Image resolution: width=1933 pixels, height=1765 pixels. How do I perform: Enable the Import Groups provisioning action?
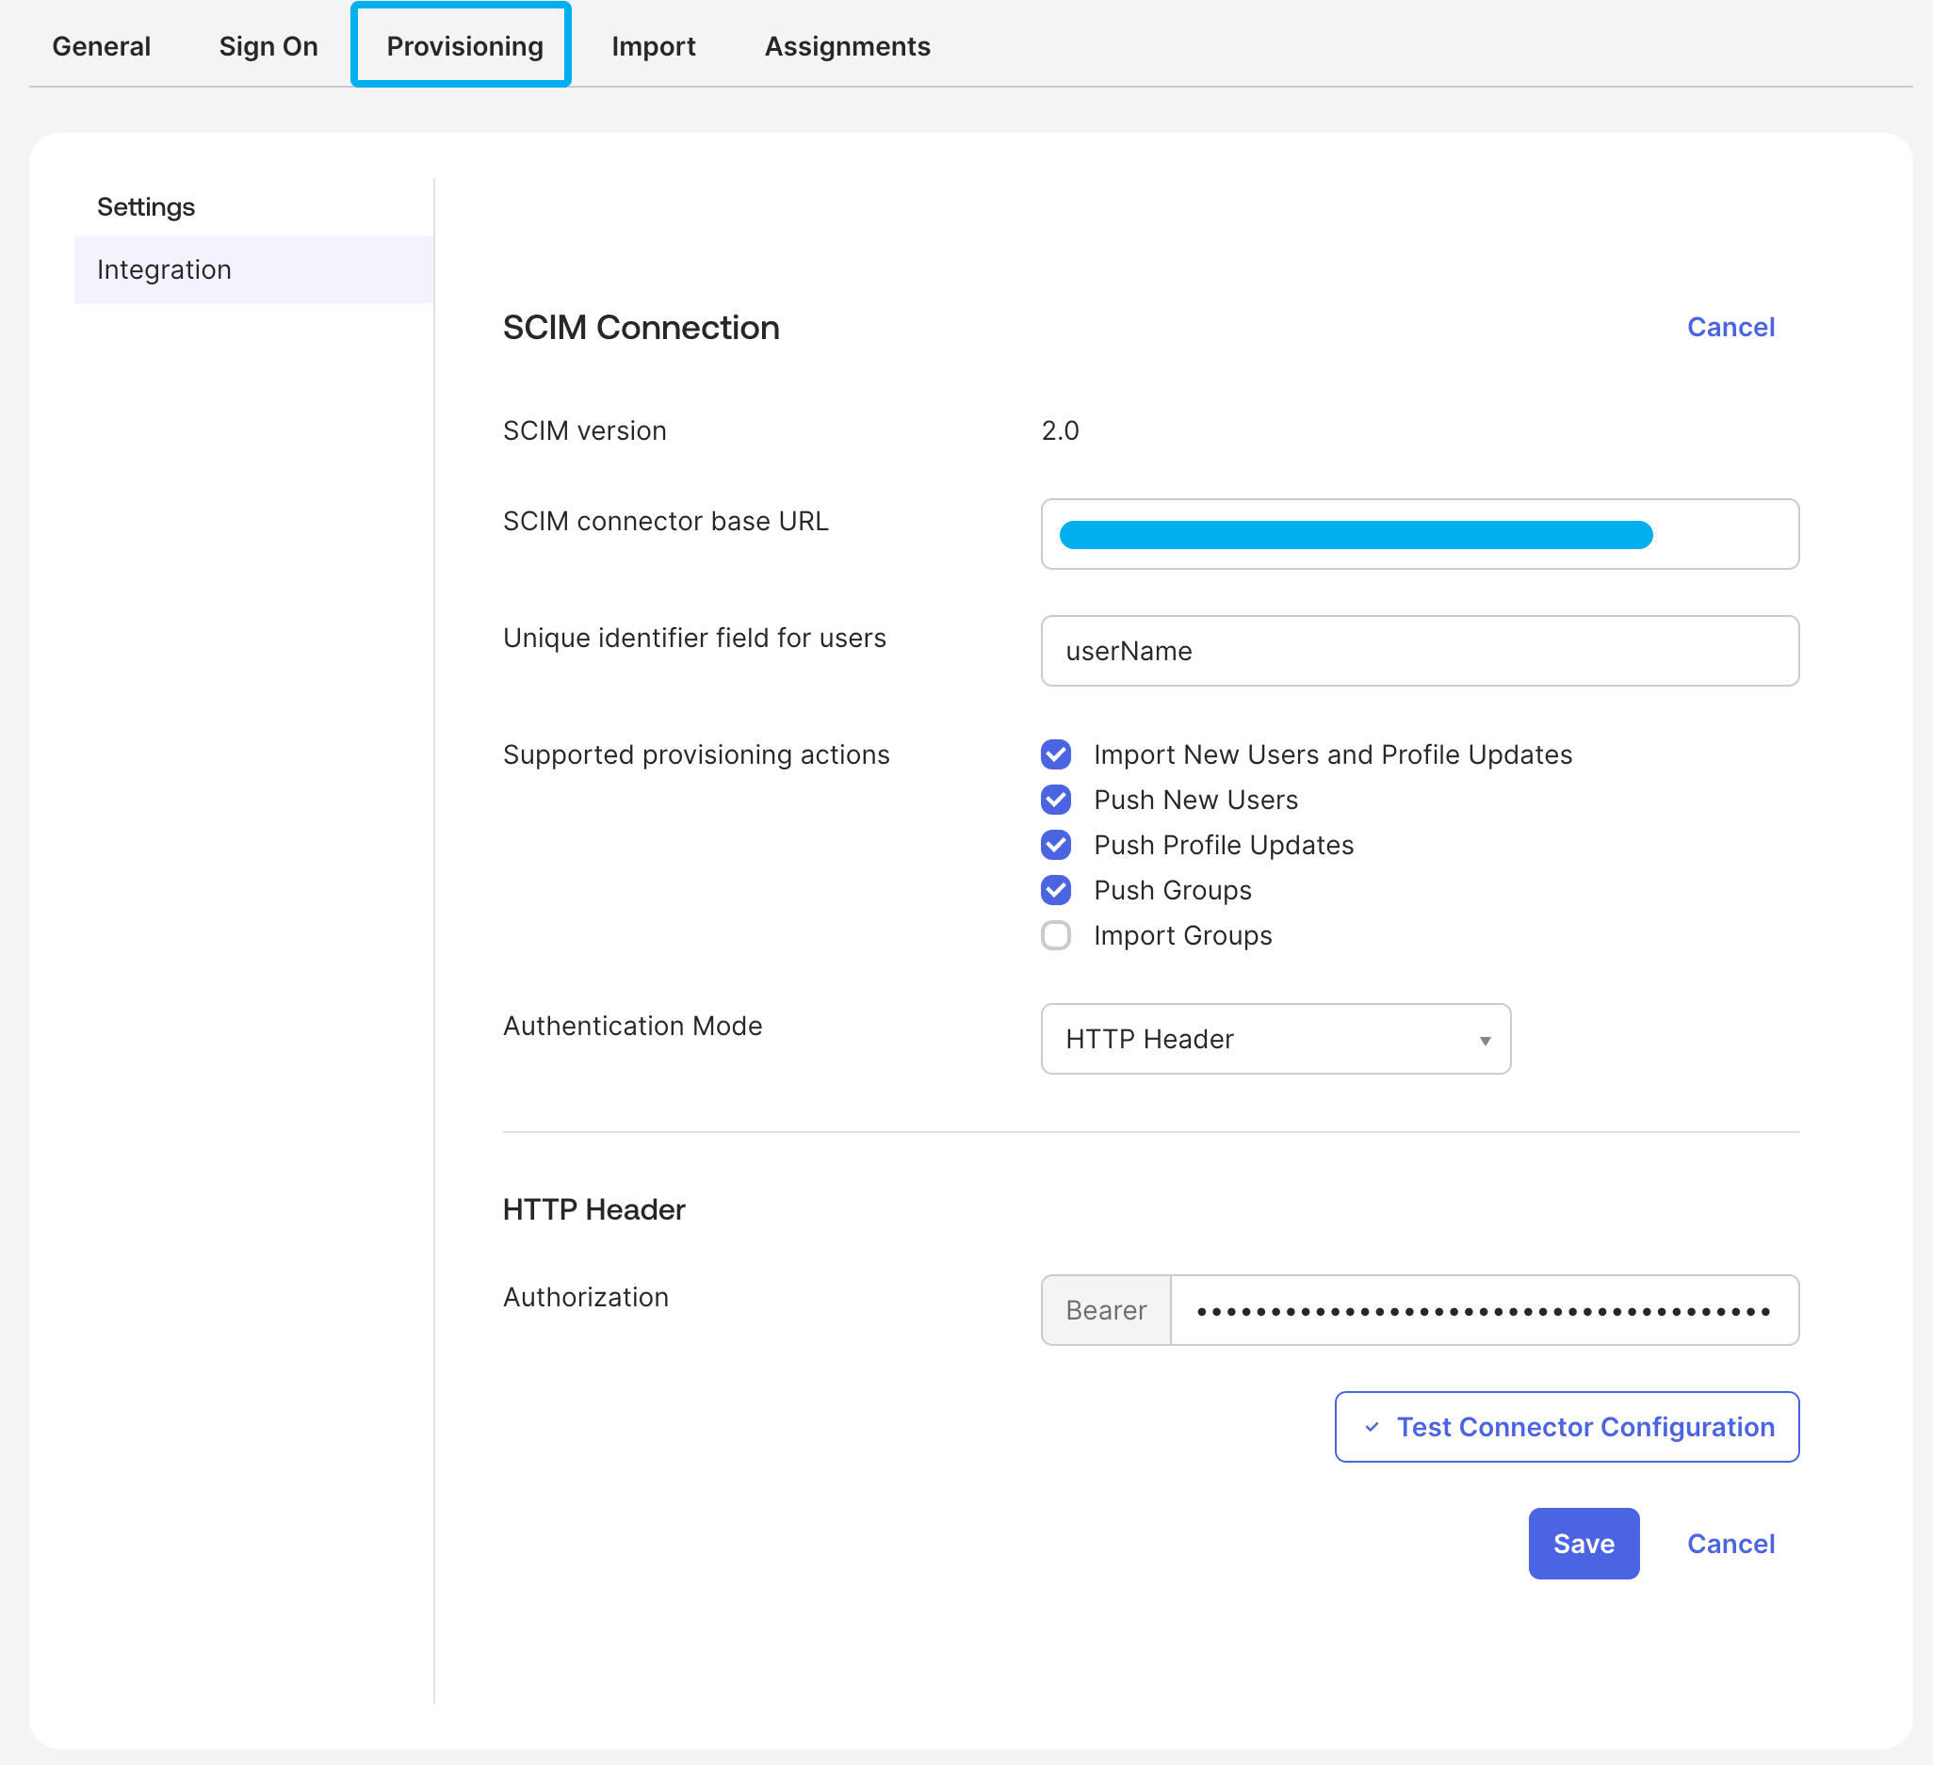tap(1056, 934)
